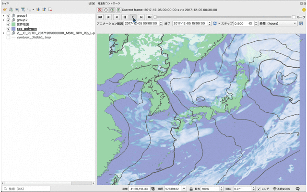This screenshot has width=307, height=192.
Task: Enable the Z__C_RJTD MSM_GPV layer checkbox
Action: coord(8,33)
